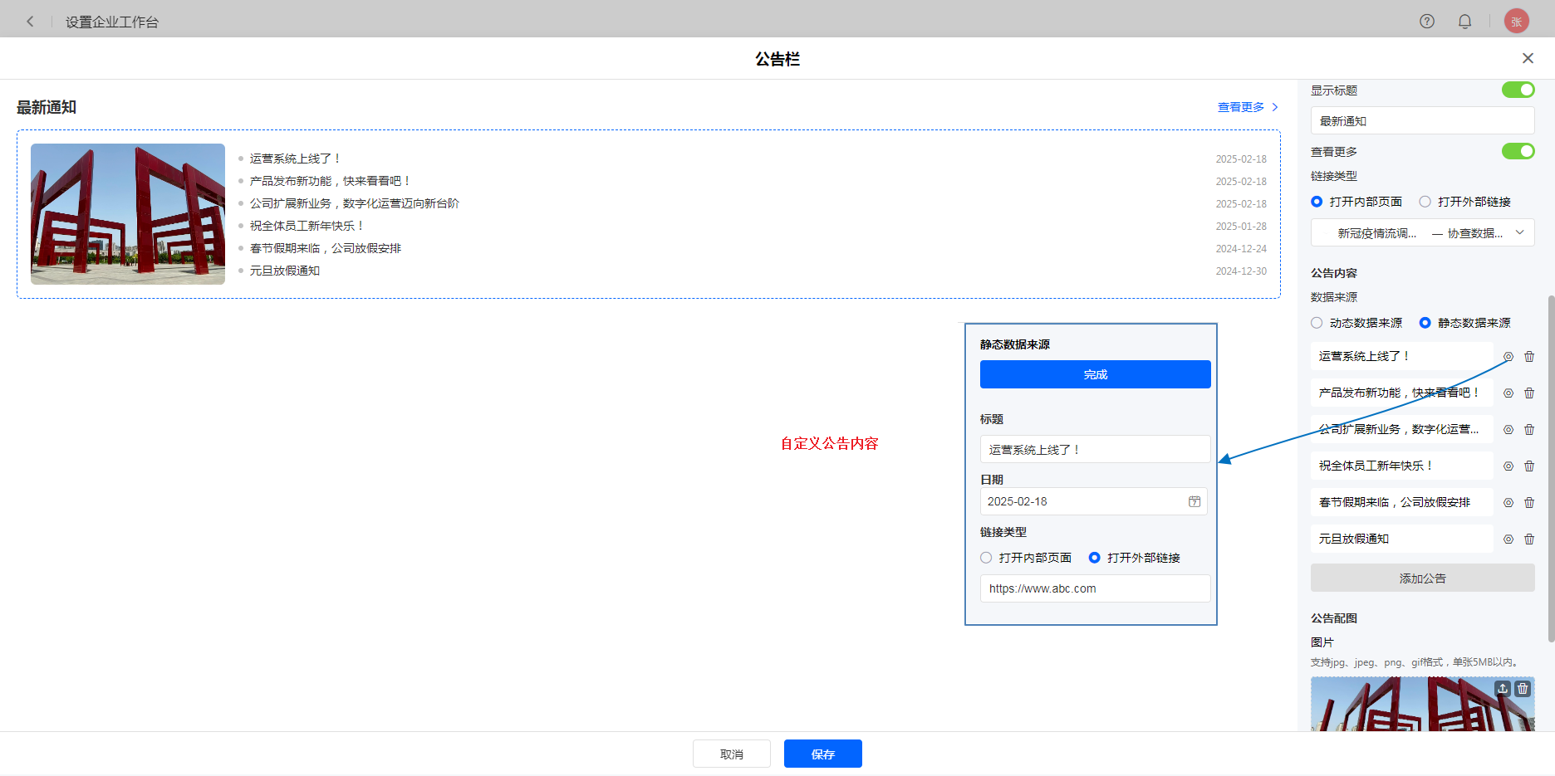Click the blue '保存' button
The image size is (1555, 776).
click(x=822, y=754)
